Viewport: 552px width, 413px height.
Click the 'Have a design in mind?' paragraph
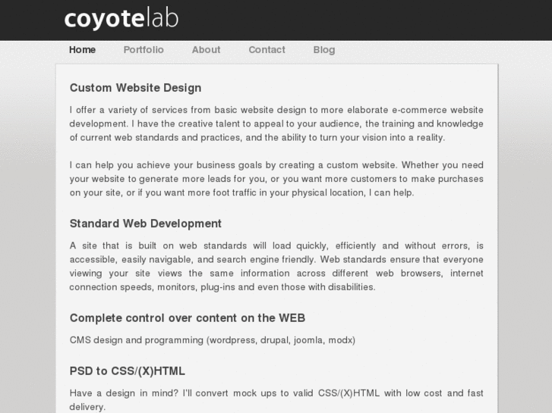(x=276, y=399)
